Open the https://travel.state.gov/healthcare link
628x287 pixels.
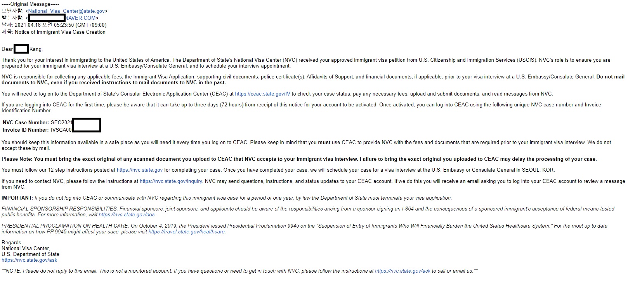(186, 232)
